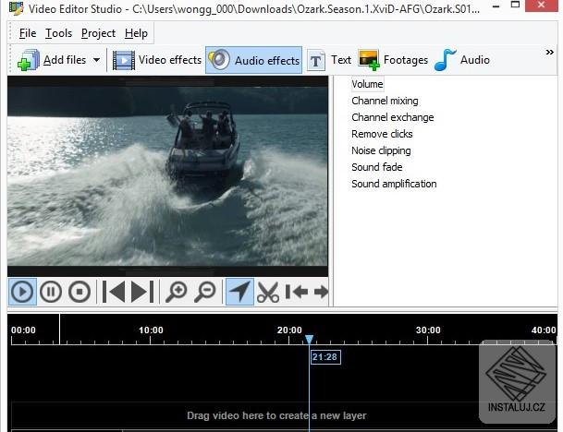Select the Remove clicks effect
This screenshot has height=432, width=563.
(382, 134)
